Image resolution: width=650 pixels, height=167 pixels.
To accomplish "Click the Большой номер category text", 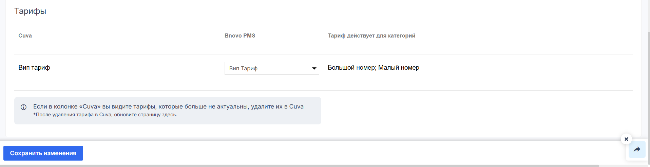I will 351,68.
